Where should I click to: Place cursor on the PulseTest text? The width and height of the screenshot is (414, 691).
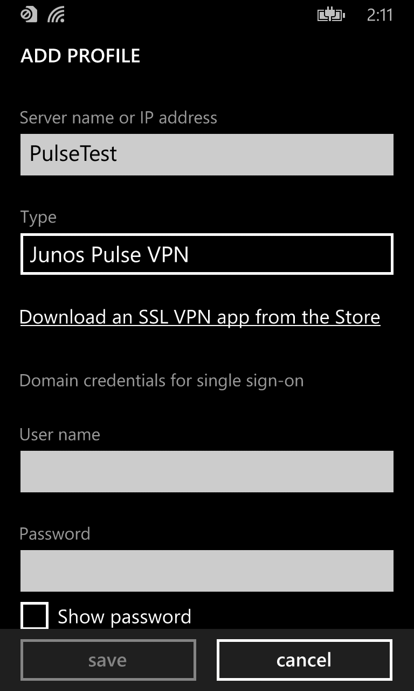[x=73, y=154]
